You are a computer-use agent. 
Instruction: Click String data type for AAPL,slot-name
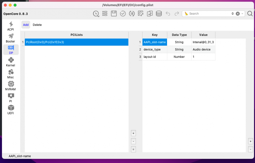pyautogui.click(x=179, y=42)
